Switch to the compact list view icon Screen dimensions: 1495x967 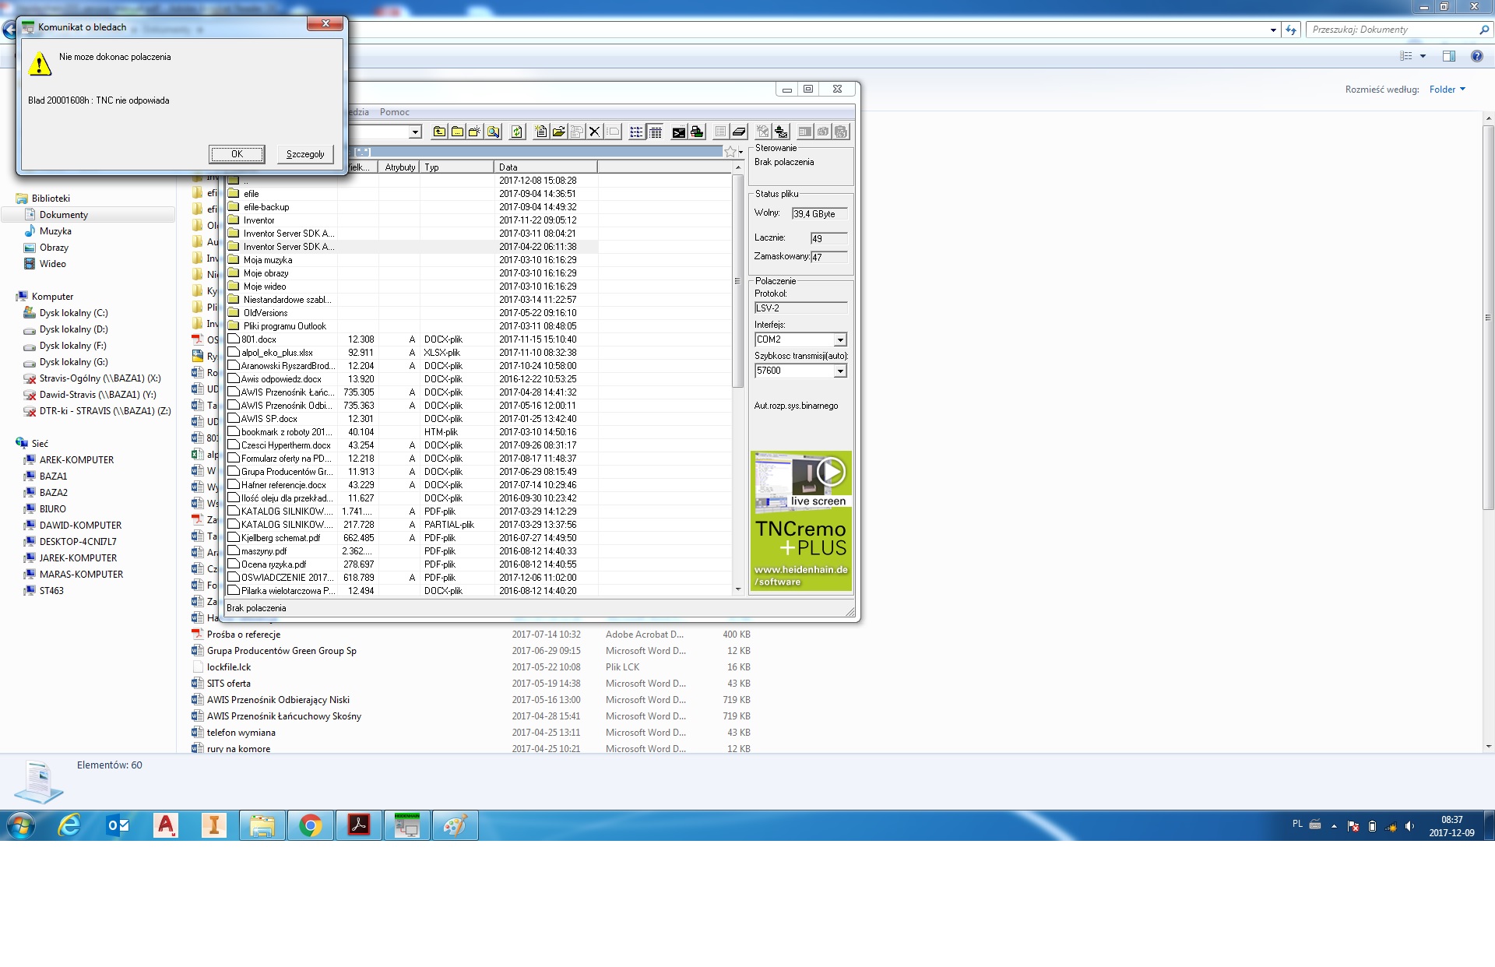coord(636,132)
